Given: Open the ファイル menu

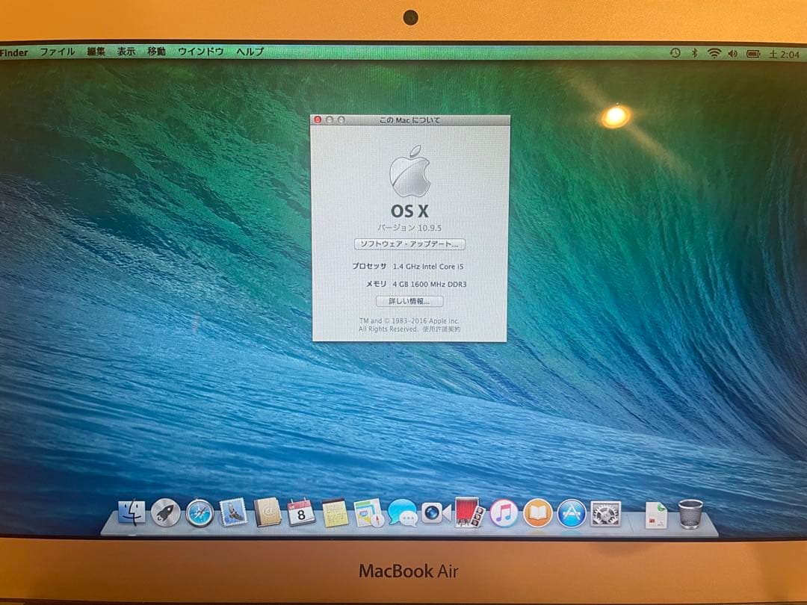Looking at the screenshot, I should 57,52.
